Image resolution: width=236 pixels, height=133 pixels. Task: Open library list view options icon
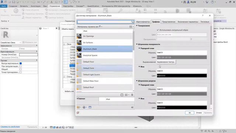[x=127, y=95]
